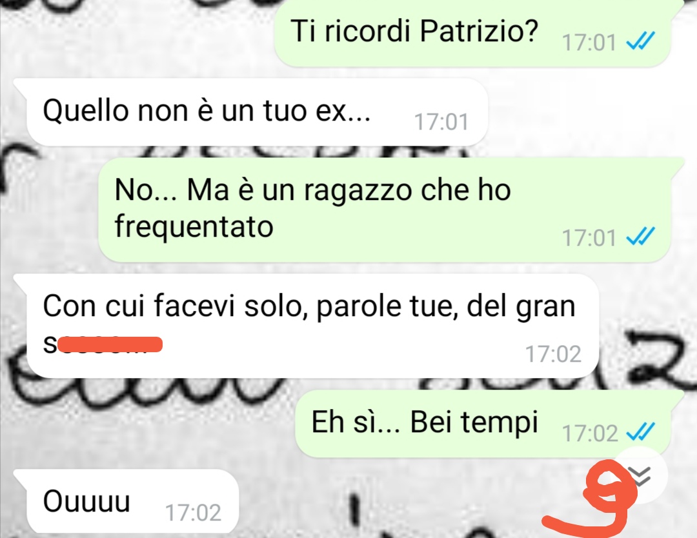The image size is (697, 538).
Task: Click 17:01 timestamp on 'Ti ricordi Patrizio?'
Action: [589, 43]
